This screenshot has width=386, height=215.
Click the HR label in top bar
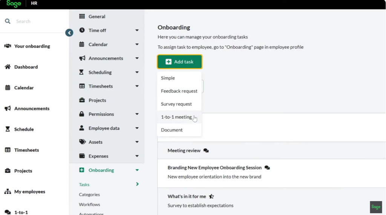pos(34,3)
